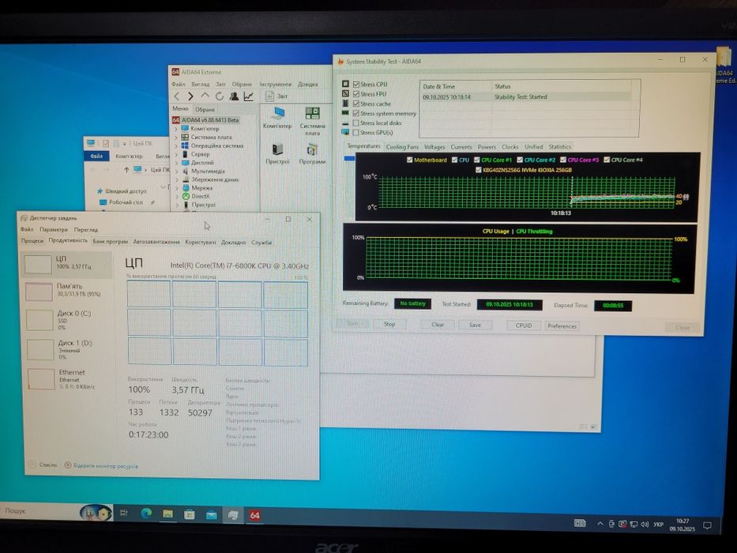Show hidden system tray icons chevron
This screenshot has width=737, height=553.
point(600,523)
